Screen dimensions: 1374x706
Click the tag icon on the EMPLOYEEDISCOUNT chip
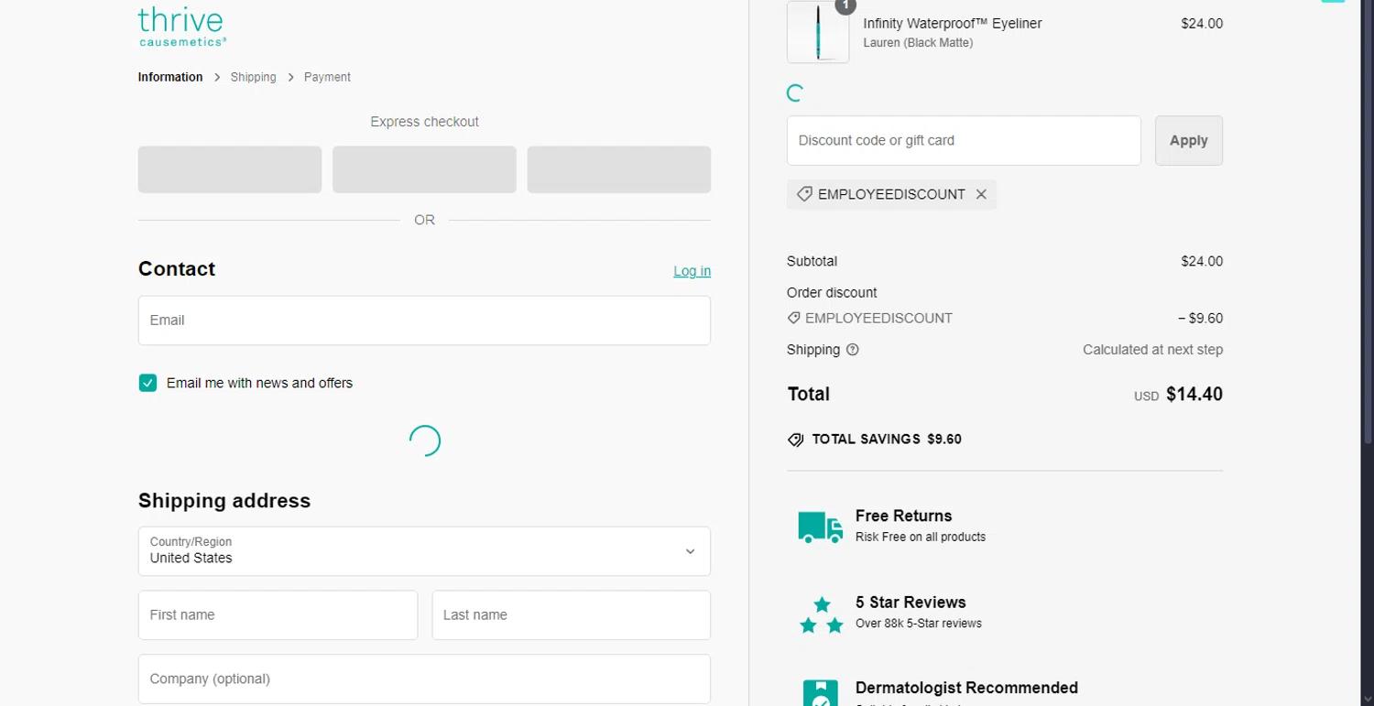(x=804, y=194)
